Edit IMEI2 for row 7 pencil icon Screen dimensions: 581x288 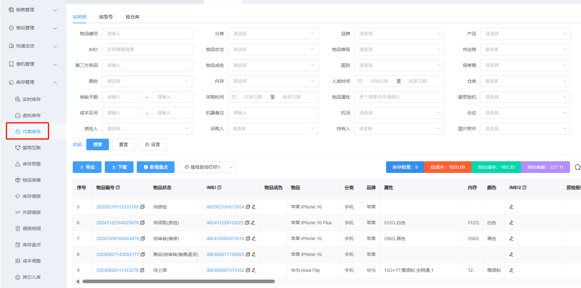(x=511, y=239)
